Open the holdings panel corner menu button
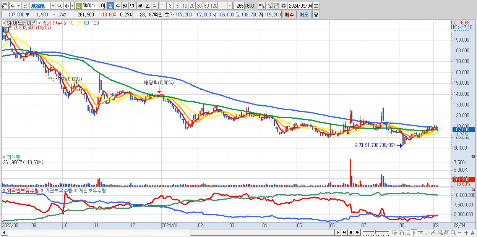 (474, 190)
